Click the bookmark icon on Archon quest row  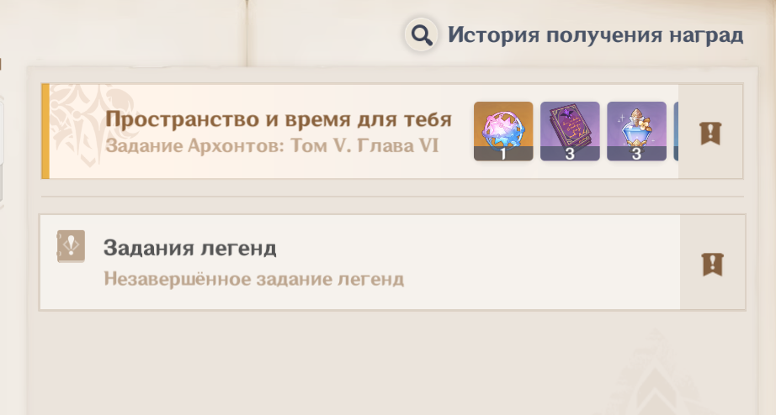tap(710, 133)
